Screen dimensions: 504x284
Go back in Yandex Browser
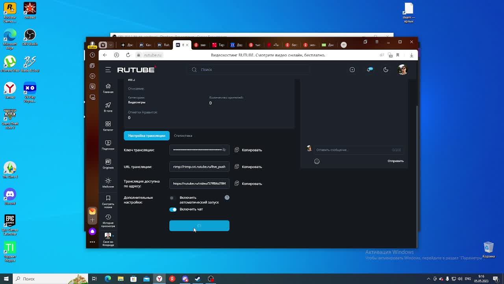tap(105, 55)
